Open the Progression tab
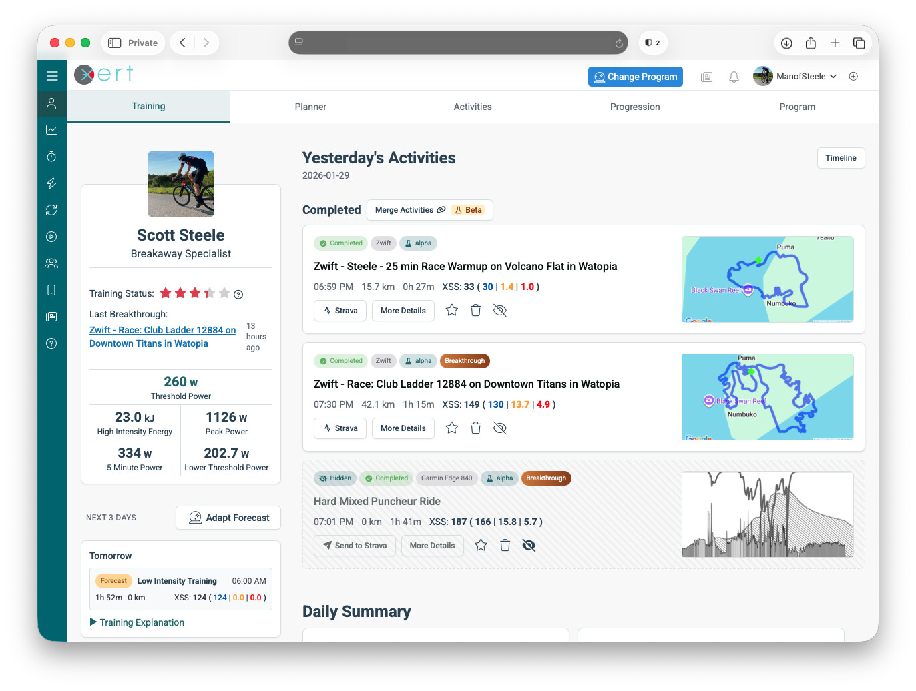Image resolution: width=916 pixels, height=691 pixels. coord(634,107)
